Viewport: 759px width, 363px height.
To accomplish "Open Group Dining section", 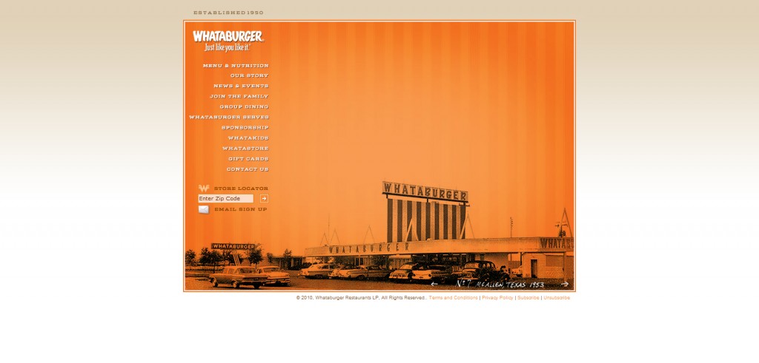I will 244,106.
